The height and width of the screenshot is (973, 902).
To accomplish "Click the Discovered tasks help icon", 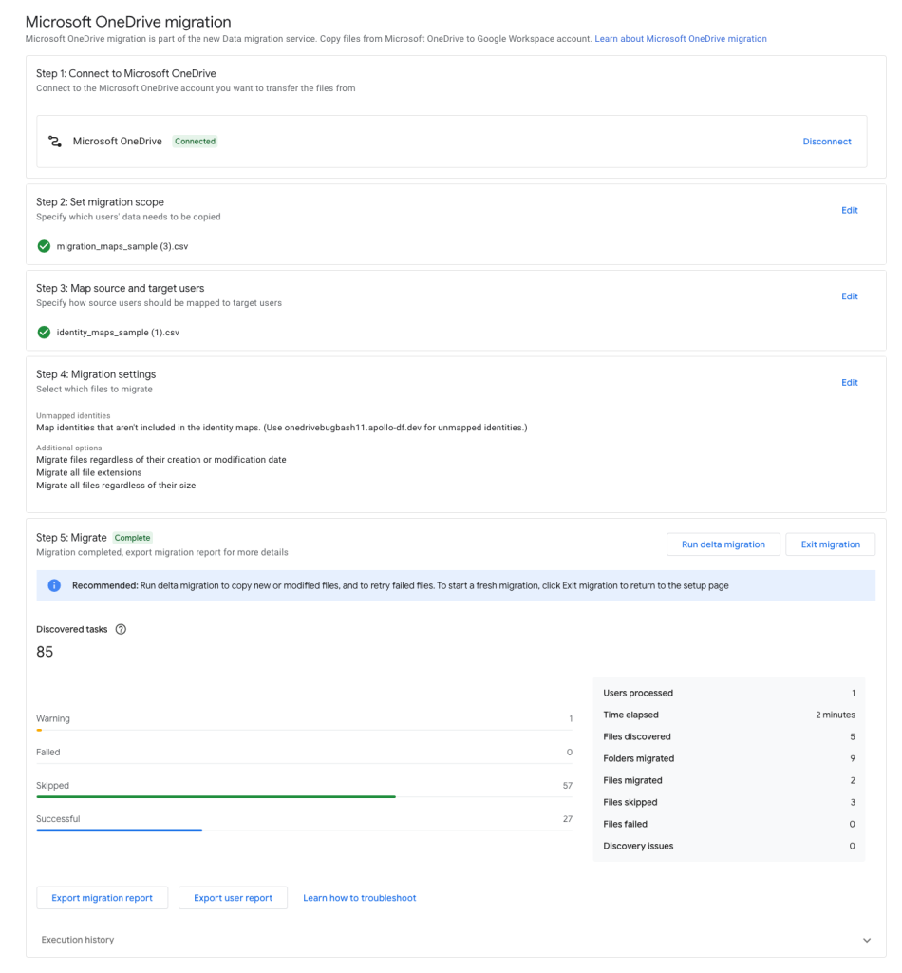I will (x=121, y=629).
